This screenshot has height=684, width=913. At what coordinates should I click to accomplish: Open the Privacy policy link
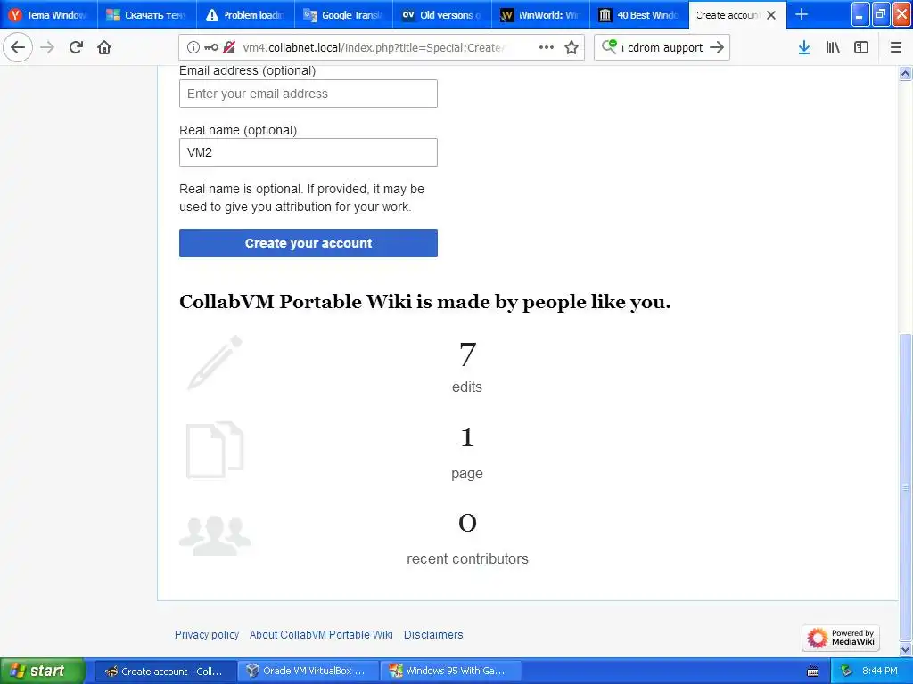pos(207,634)
